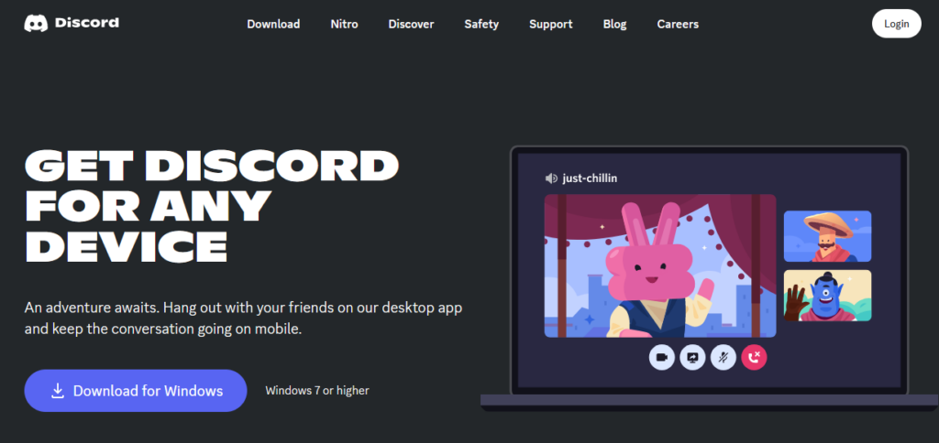Click the 'just-chillin' channel name

point(590,178)
